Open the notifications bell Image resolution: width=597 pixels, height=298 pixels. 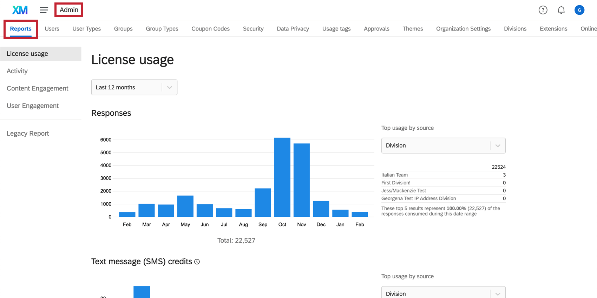[x=561, y=10]
